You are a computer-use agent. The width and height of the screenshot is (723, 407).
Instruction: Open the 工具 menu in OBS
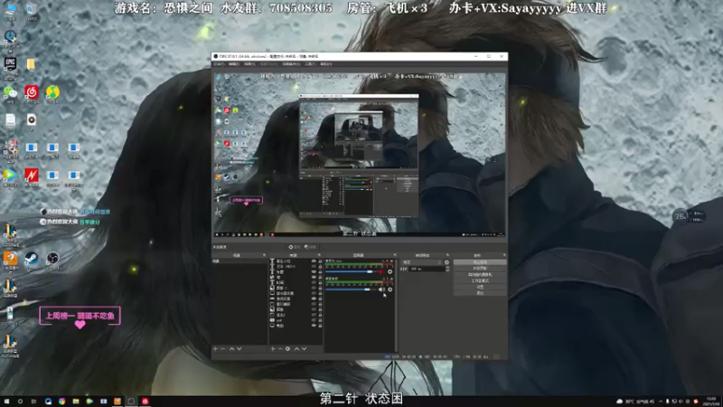pyautogui.click(x=310, y=63)
